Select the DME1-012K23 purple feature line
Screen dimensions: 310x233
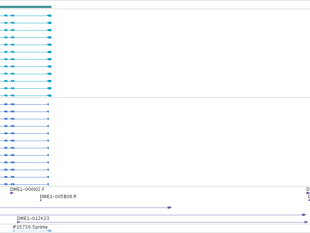[162, 222]
